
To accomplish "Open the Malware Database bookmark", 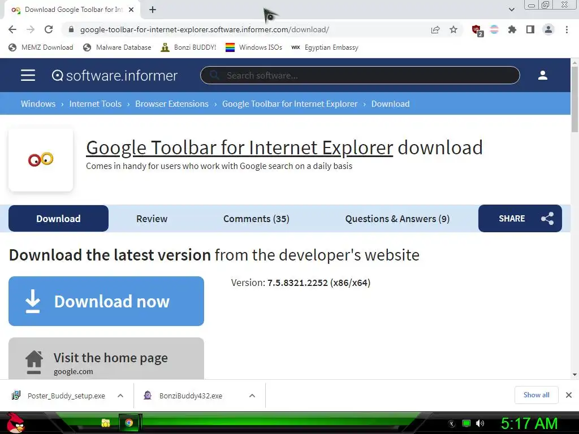I will [x=117, y=47].
